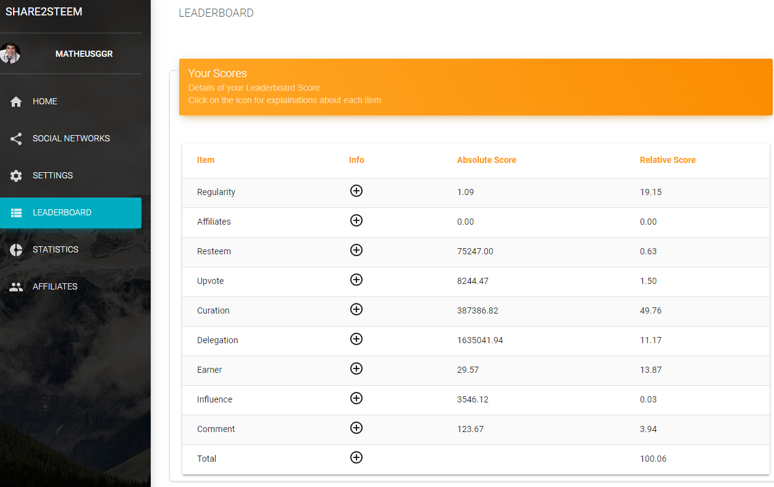This screenshot has width=774, height=487.
Task: Open info plus icon for Influence
Action: pyautogui.click(x=356, y=398)
